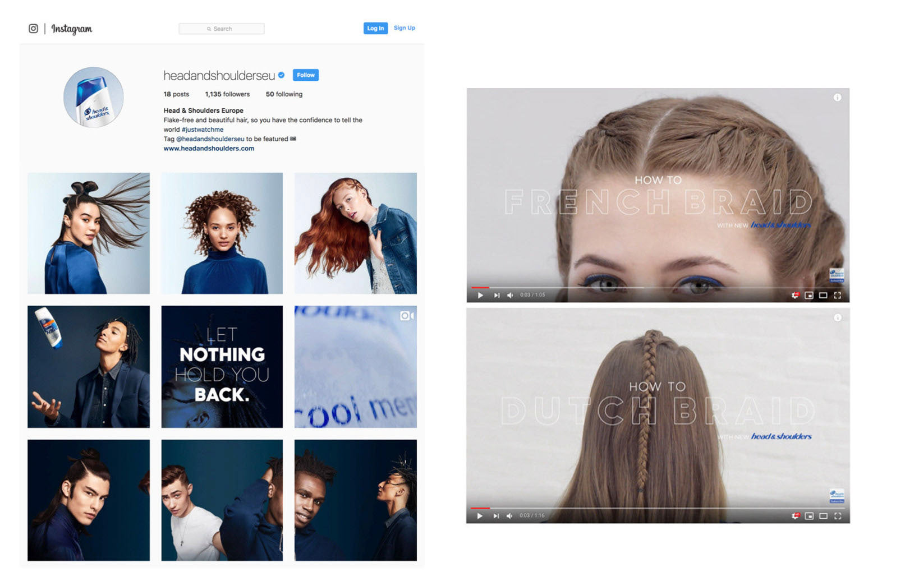The image size is (905, 581).
Task: Open info card icon on French Braid video
Action: 837,98
